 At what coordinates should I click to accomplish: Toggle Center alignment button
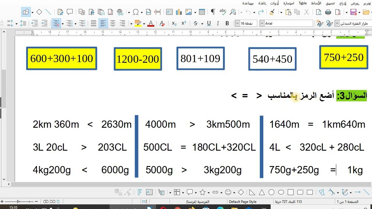point(113,24)
